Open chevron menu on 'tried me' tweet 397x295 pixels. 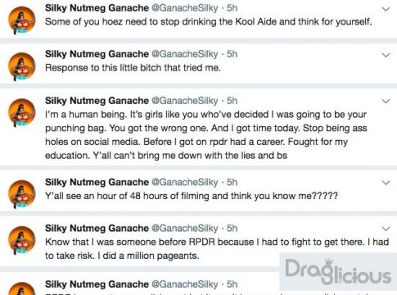(x=386, y=55)
